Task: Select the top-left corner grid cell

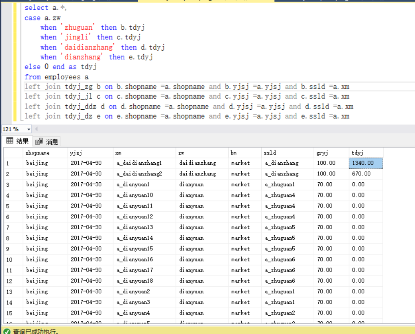Action: (13, 153)
